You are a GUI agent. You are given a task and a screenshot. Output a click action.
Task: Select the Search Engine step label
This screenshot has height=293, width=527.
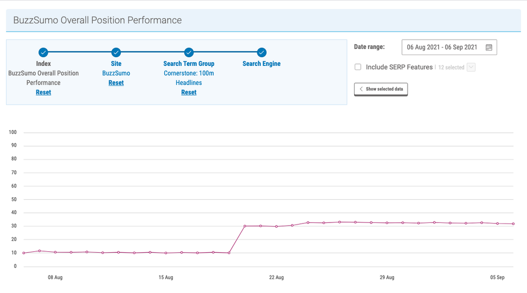coord(261,64)
